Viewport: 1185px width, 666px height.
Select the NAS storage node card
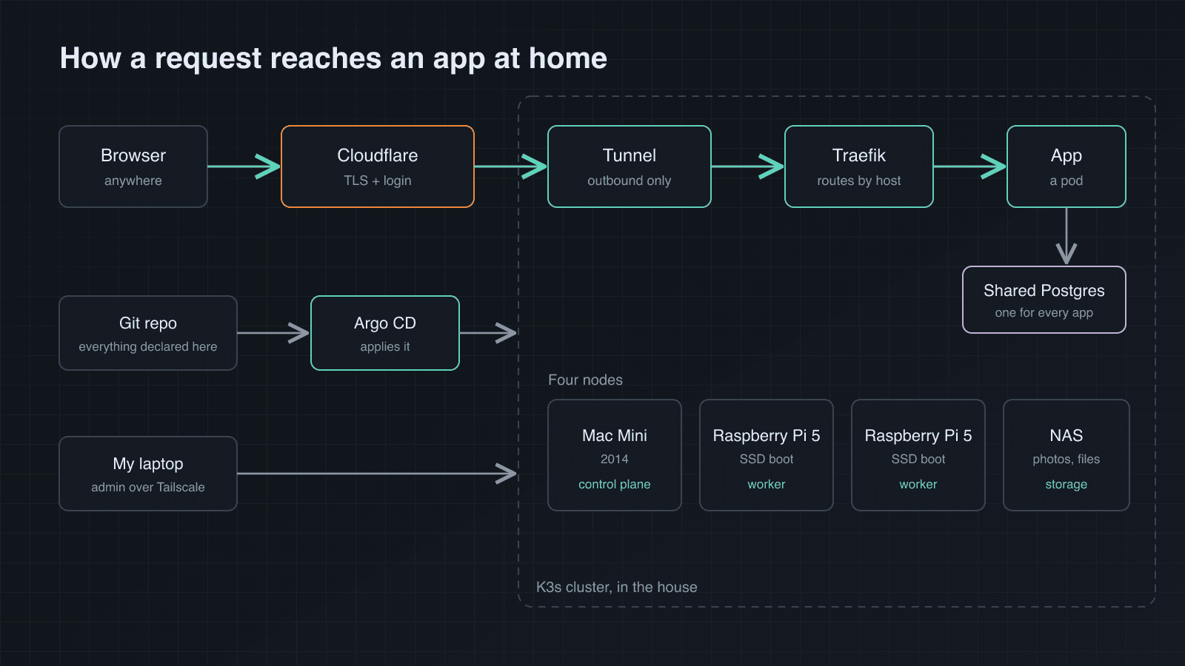coord(1066,455)
